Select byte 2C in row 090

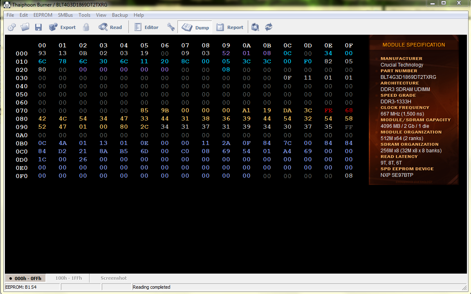(x=144, y=127)
